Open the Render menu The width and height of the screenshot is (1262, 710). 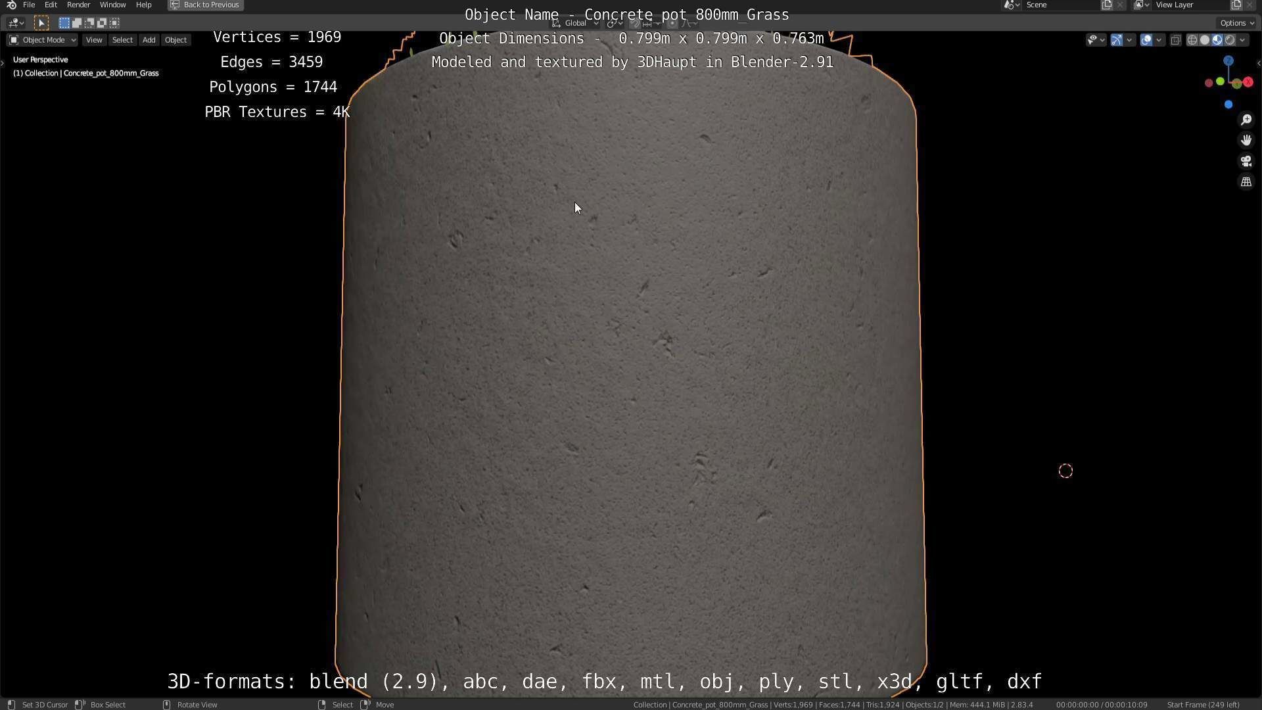pos(78,5)
